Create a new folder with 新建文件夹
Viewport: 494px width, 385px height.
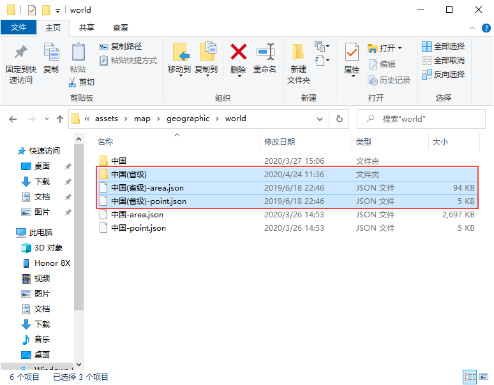pos(298,64)
